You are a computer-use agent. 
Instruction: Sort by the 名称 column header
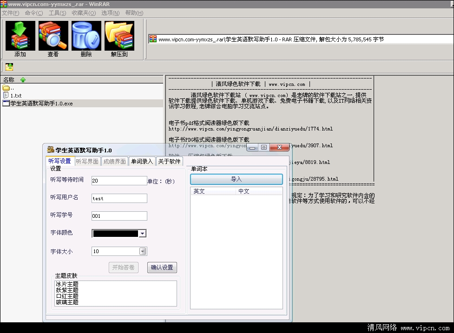click(x=82, y=79)
